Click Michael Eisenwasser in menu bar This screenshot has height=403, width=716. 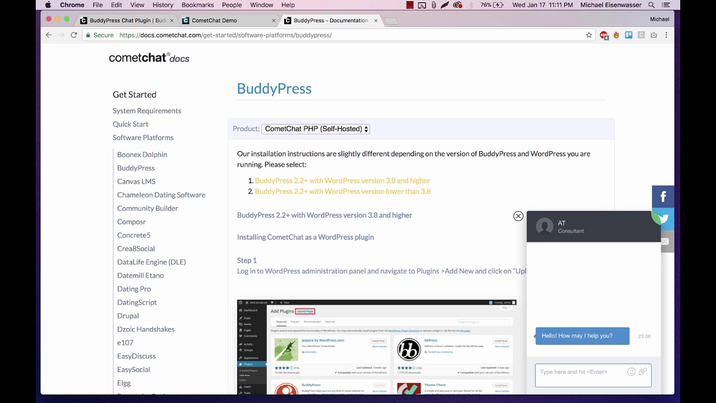611,5
